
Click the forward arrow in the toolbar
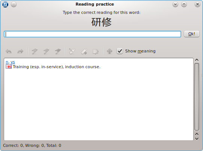[20, 51]
